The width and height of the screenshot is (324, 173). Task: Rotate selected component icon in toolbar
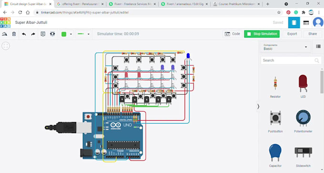4,34
